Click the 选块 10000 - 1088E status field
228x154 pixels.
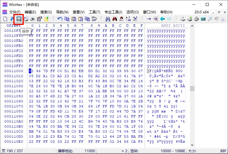[x=158, y=151]
